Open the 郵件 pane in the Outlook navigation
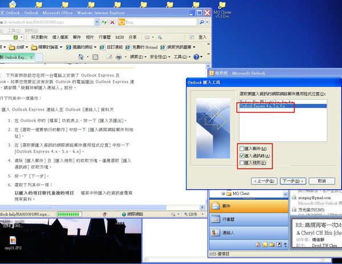342x264 pixels. tap(249, 206)
